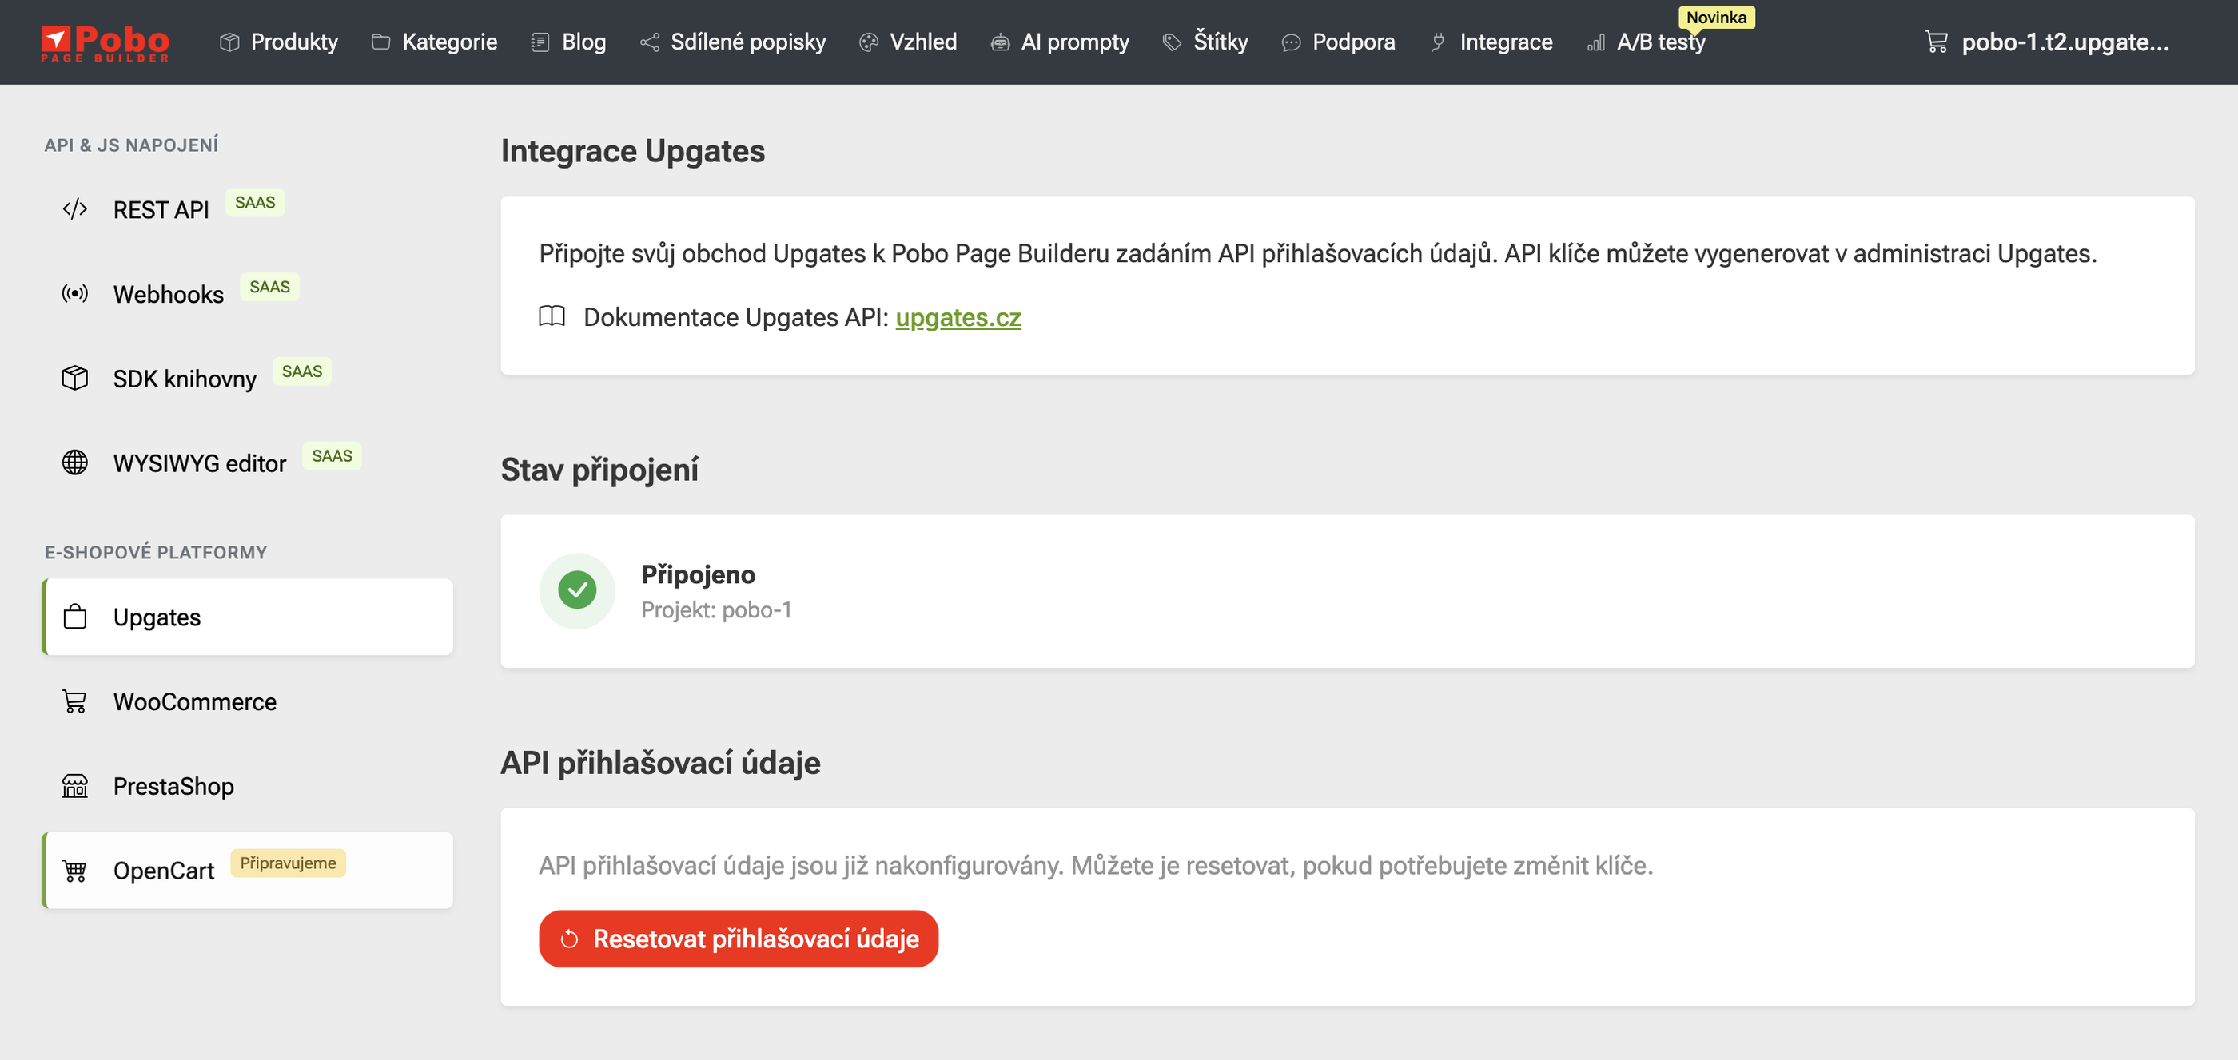Click the SDK knihovny box icon

[74, 378]
